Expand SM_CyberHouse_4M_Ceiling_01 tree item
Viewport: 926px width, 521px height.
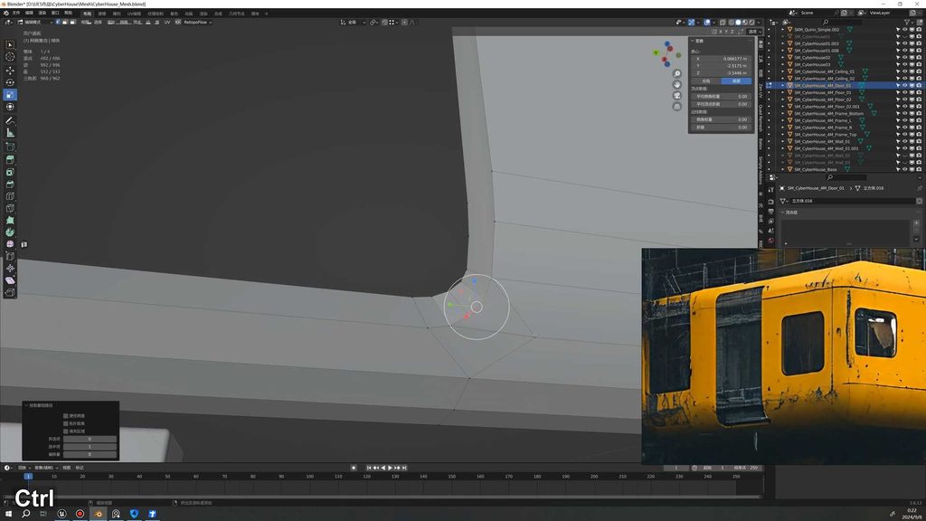point(783,71)
